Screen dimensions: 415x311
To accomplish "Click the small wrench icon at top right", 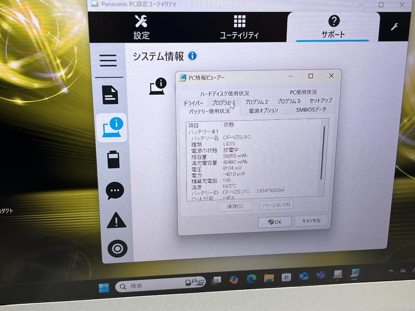I will (x=394, y=27).
